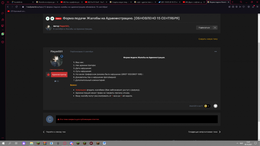This screenshot has width=260, height=146.
Task: Close the Kundelik.kz tab
Action: 33,2
